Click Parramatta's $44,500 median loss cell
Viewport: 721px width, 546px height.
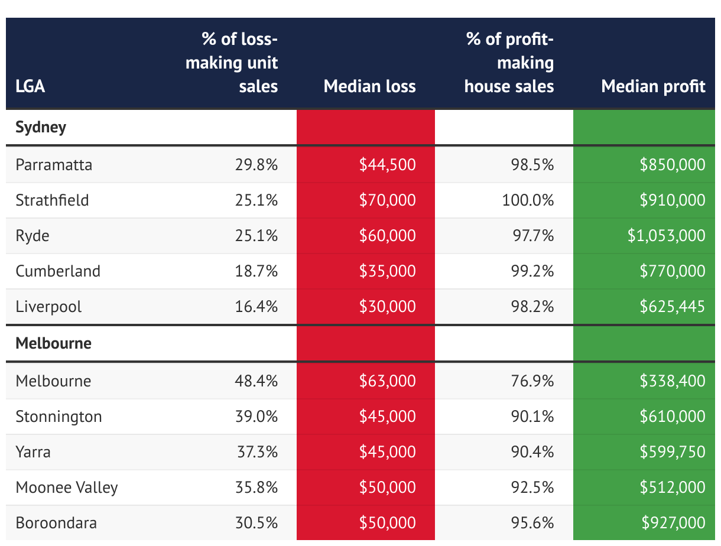[387, 164]
